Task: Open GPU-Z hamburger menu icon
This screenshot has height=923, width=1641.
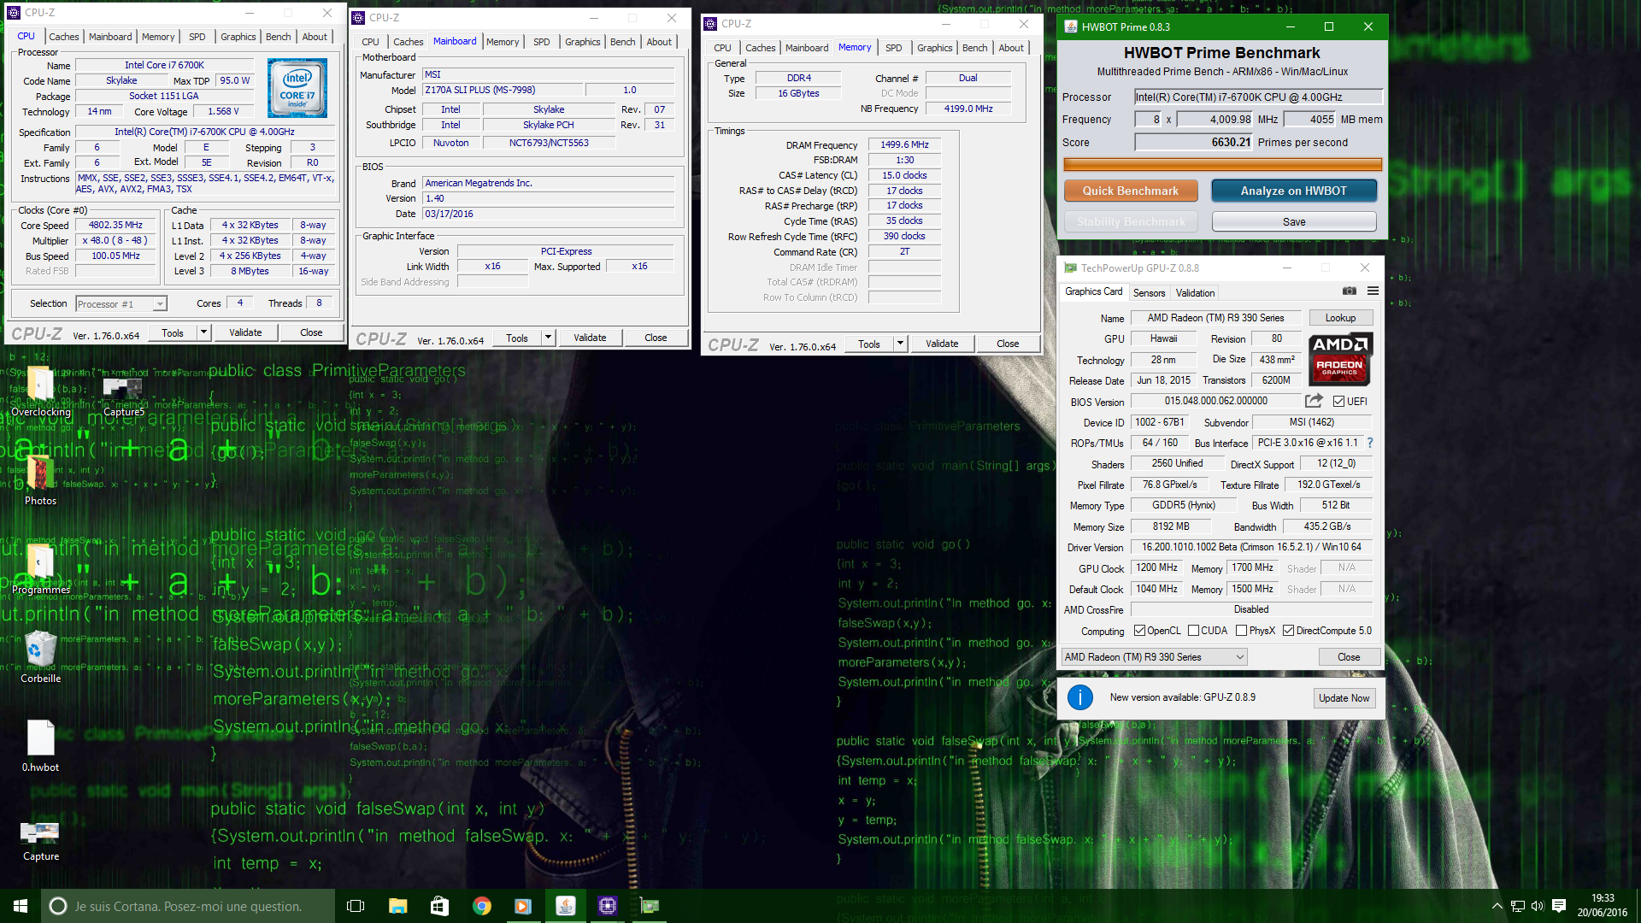Action: click(x=1373, y=291)
